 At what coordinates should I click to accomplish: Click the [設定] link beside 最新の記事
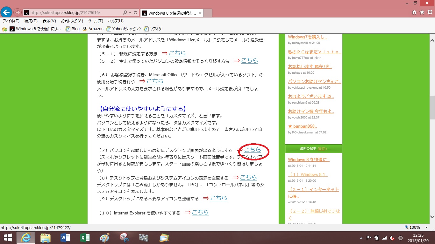click(x=321, y=149)
